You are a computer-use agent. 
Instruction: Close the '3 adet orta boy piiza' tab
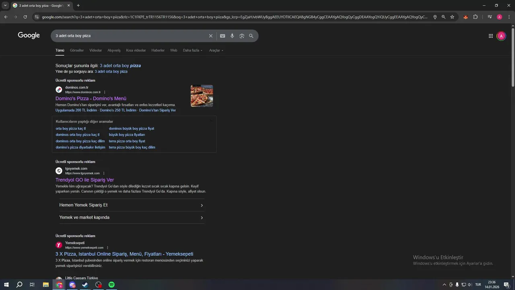point(68,6)
